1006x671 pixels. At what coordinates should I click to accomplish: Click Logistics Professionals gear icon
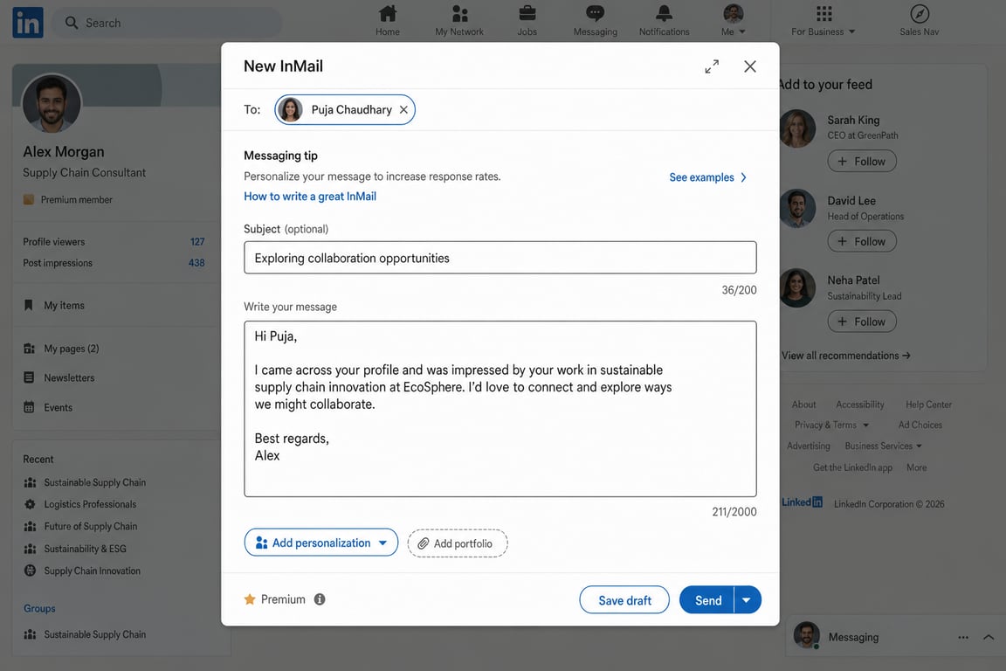[x=30, y=504]
